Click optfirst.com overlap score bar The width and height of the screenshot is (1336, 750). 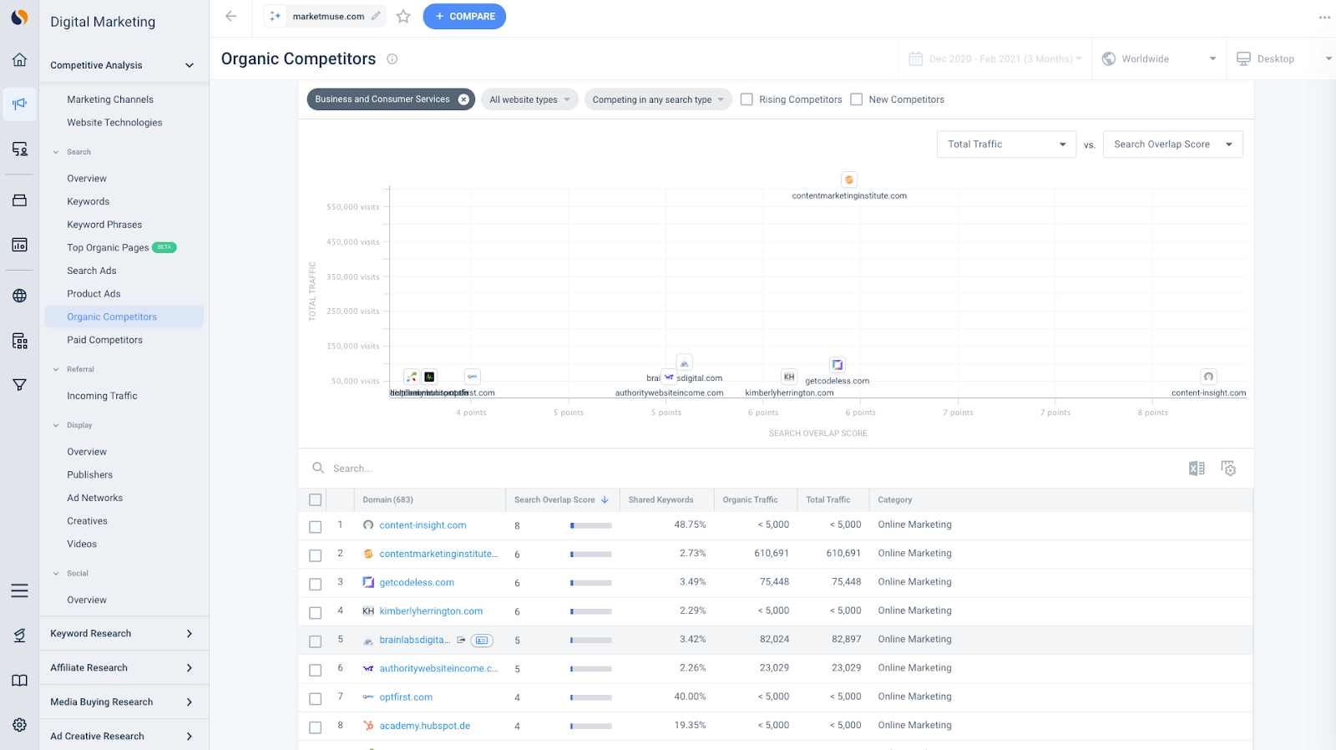click(x=591, y=697)
